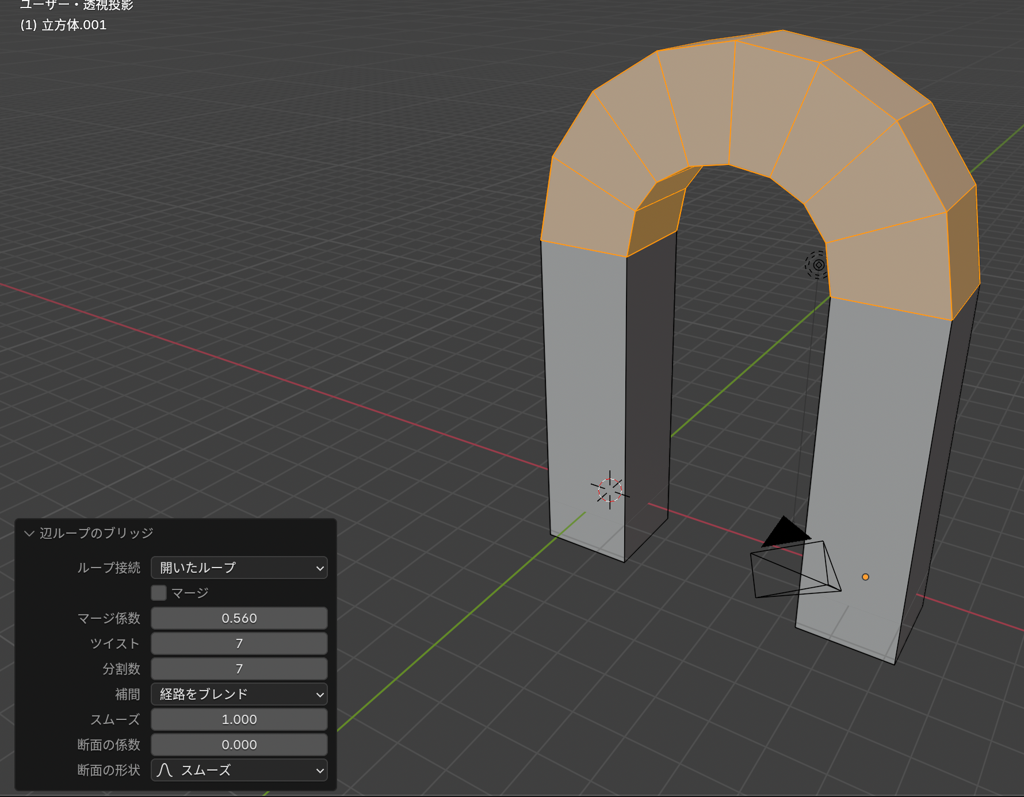Click the マージ係数 slider showing 0.560
Screen dimensions: 1024x797
pos(239,618)
